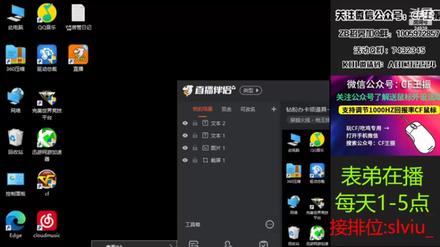Viewport: 440px width, 247px height.
Task: Click the 穿越火线 category tag
Action: pyautogui.click(x=308, y=120)
